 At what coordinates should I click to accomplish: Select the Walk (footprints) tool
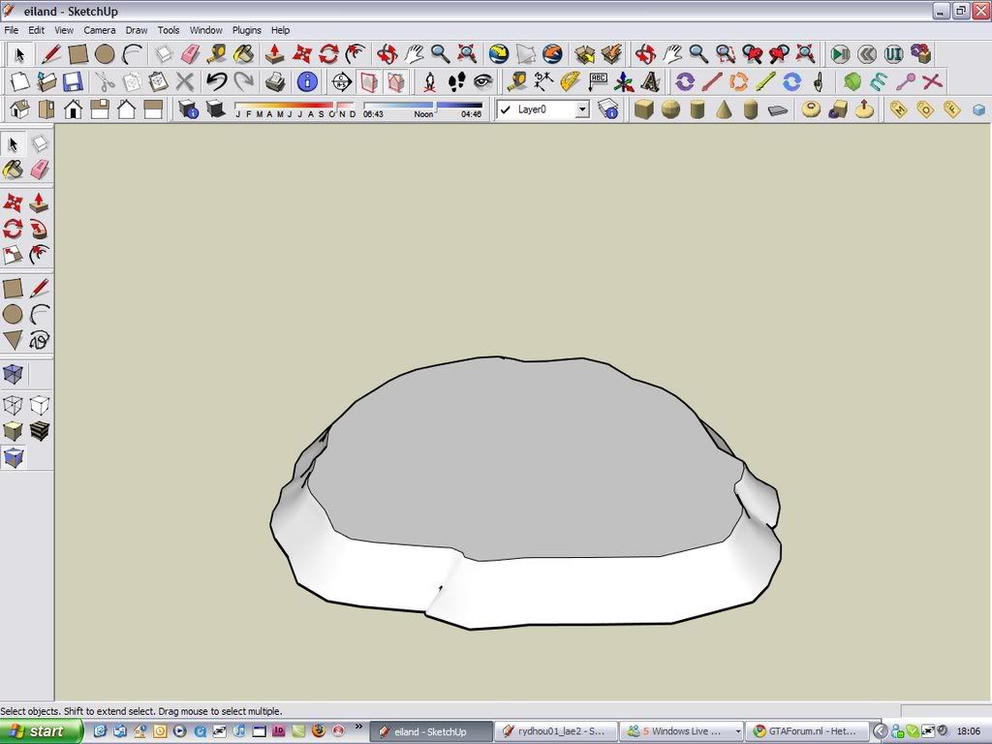456,81
